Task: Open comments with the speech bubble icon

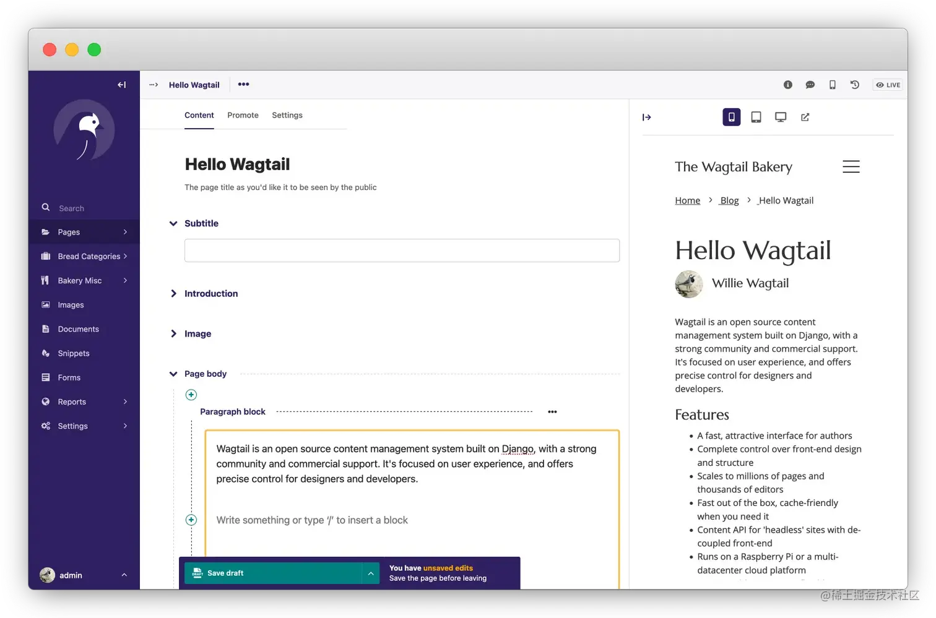Action: 810,85
